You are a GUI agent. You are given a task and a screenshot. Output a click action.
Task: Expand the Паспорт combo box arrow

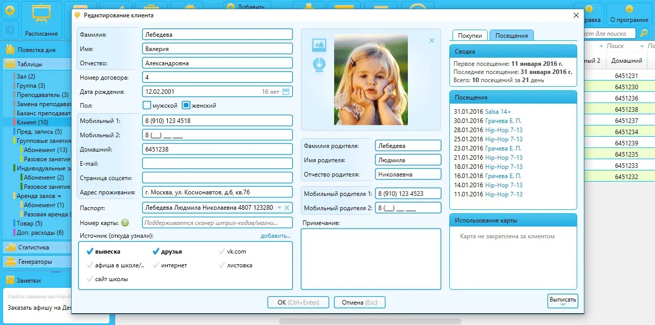coord(279,208)
